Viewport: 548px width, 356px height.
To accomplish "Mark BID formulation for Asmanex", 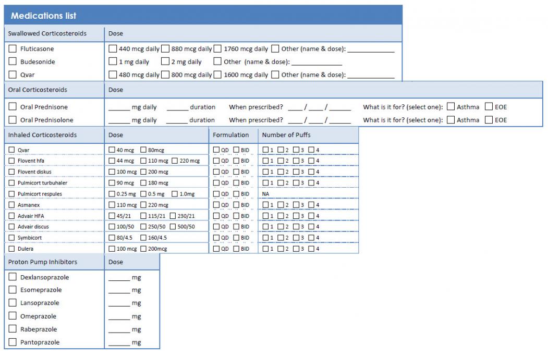I will tap(236, 205).
